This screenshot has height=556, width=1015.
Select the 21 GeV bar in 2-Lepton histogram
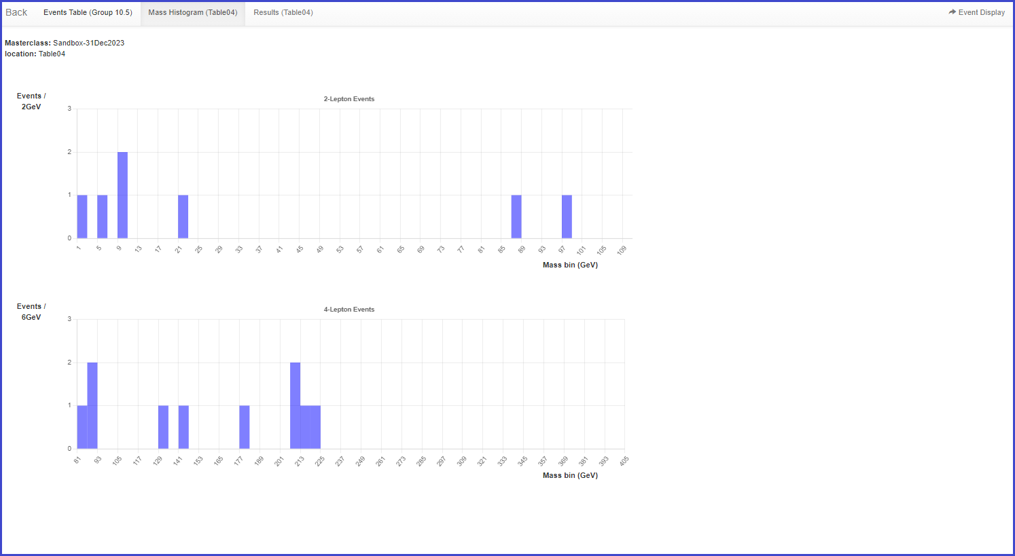point(183,217)
